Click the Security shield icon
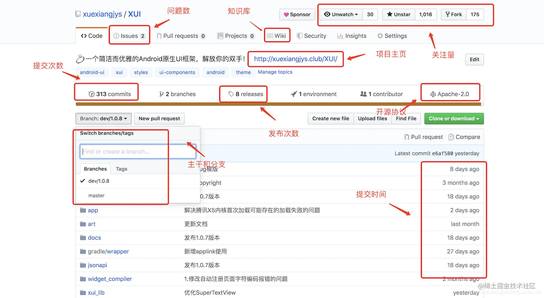This screenshot has width=544, height=298. (299, 36)
